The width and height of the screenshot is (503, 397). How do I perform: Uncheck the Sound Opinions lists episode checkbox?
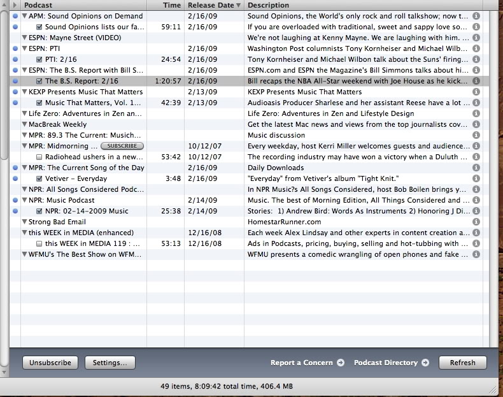pos(39,27)
